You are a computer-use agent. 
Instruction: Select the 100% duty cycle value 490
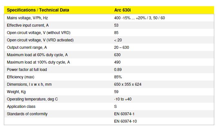[117, 62]
